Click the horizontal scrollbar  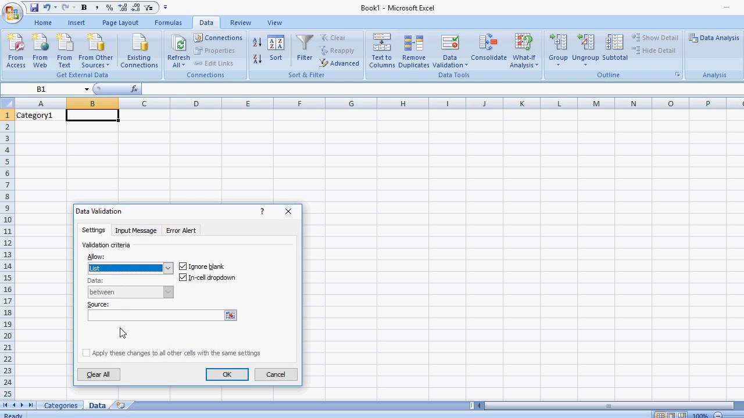coord(607,406)
